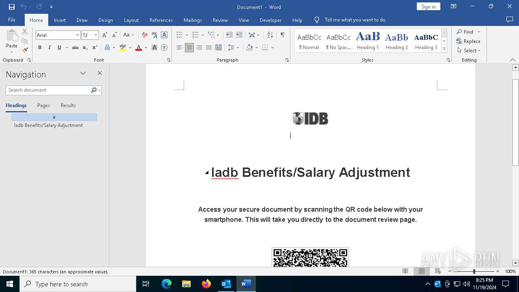Click the Windows search box
This screenshot has height=292, width=519.
click(78, 284)
